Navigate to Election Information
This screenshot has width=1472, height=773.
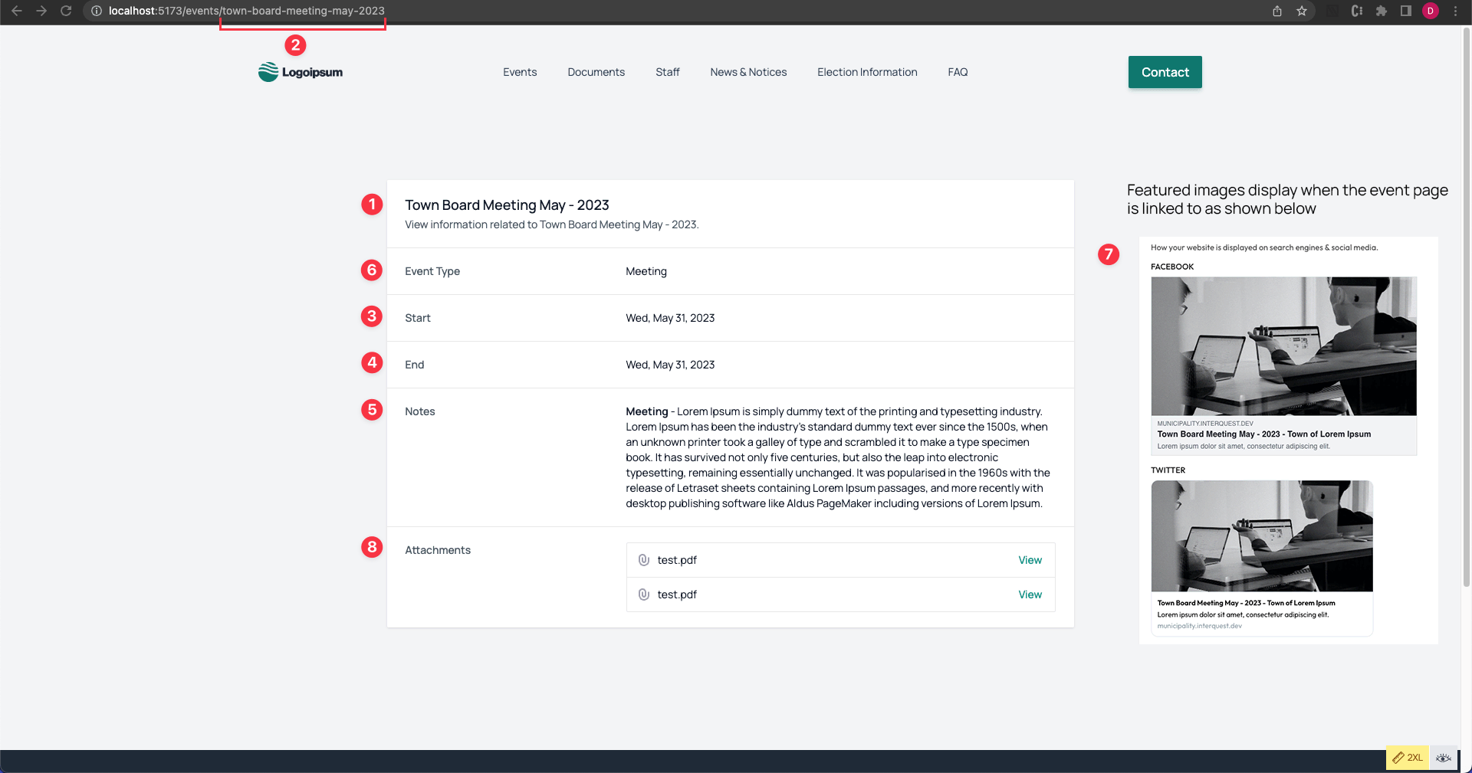point(867,72)
